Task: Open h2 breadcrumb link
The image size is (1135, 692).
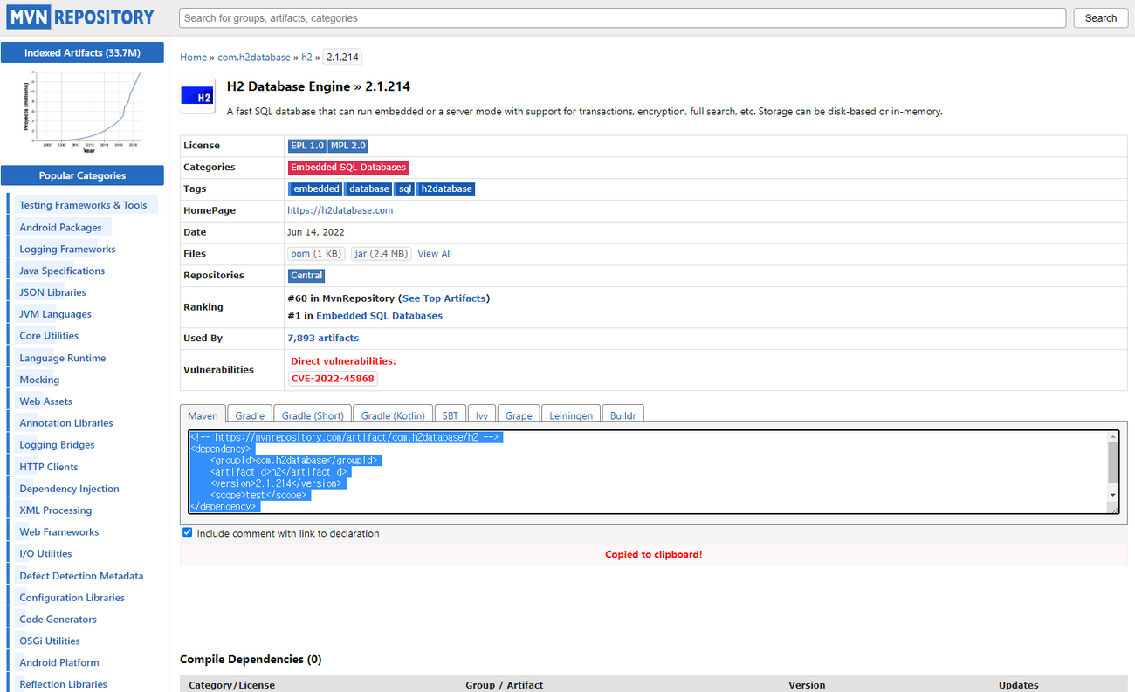Action: coord(306,57)
